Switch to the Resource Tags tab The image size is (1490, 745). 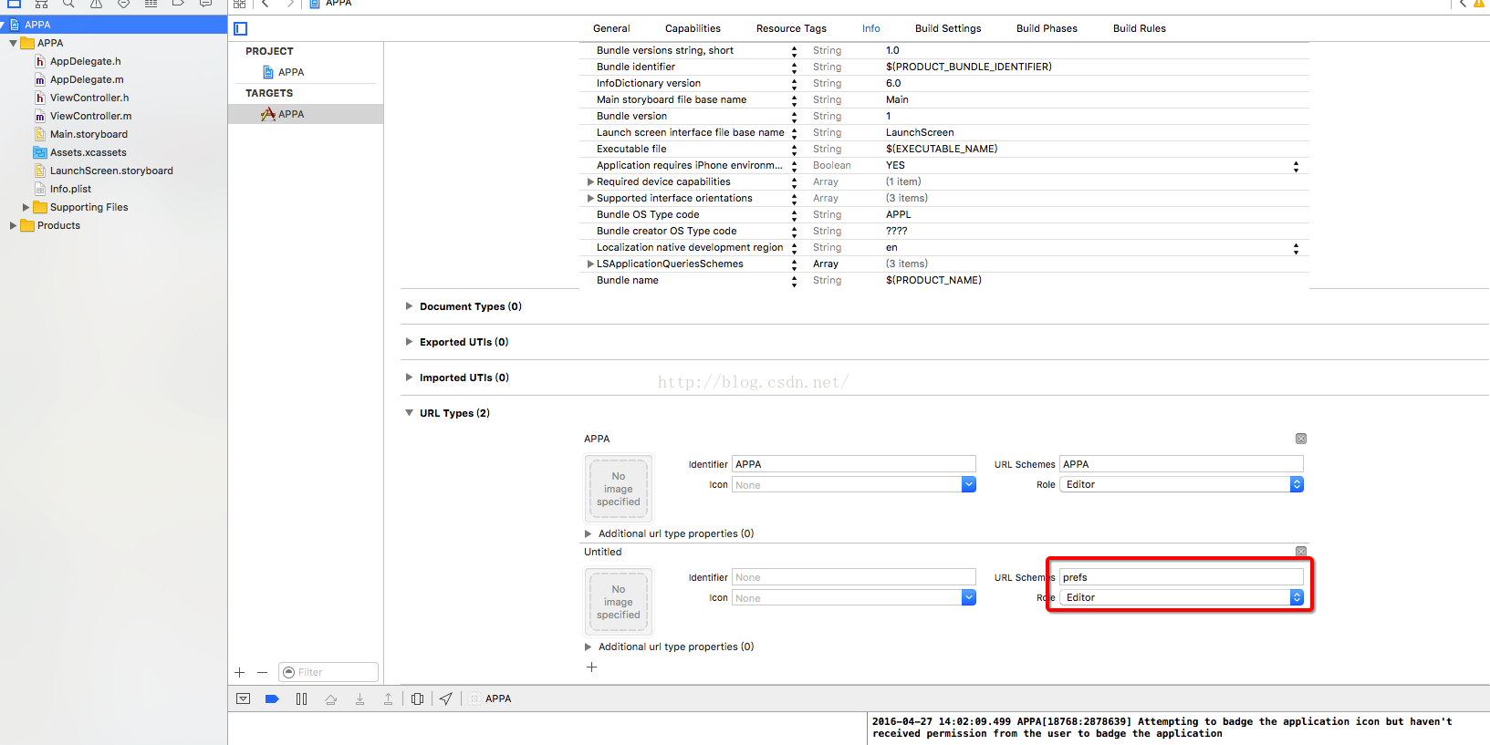click(x=791, y=28)
